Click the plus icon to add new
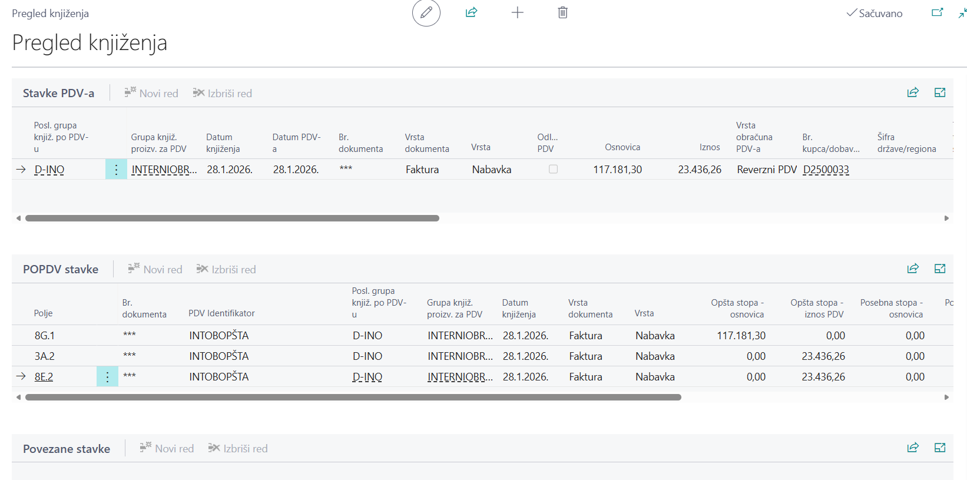 [517, 12]
